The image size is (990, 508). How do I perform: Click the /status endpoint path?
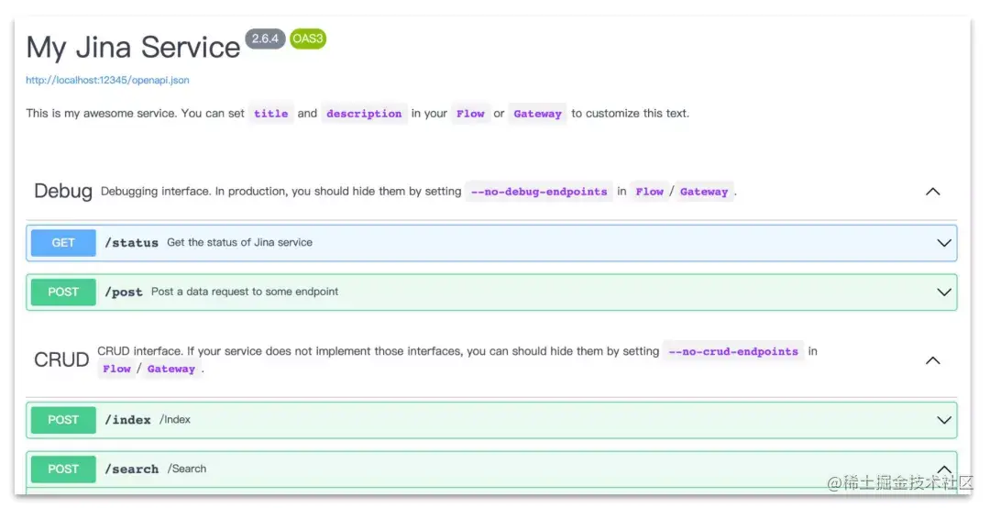click(131, 243)
